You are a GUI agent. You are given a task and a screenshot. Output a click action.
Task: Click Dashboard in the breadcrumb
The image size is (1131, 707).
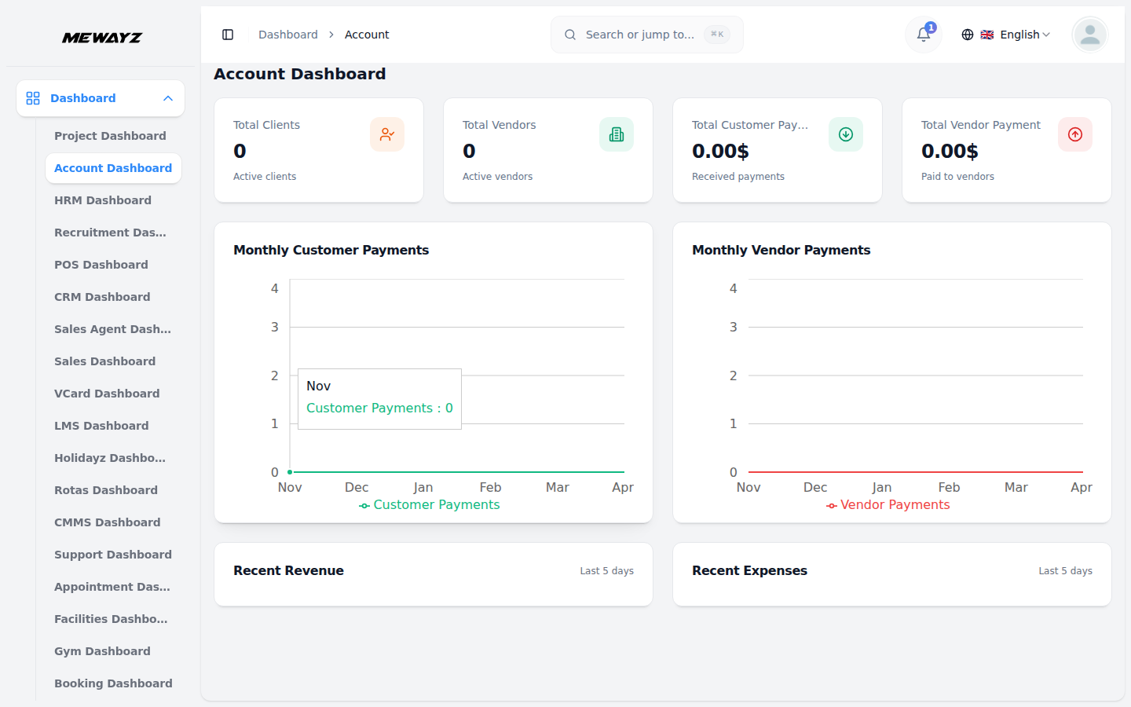[x=287, y=35]
